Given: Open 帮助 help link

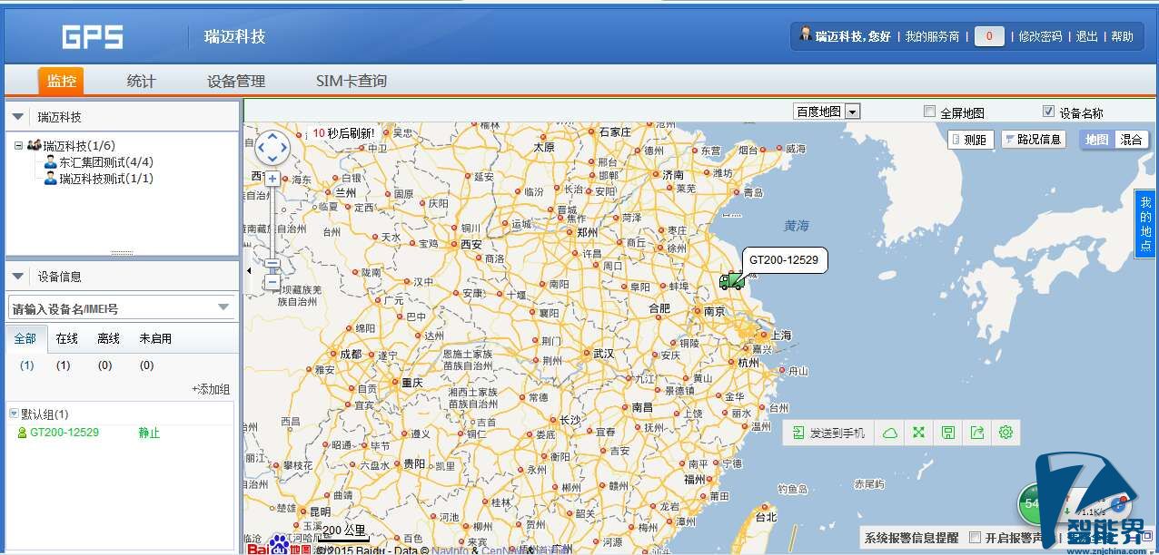Looking at the screenshot, I should pos(1123,36).
